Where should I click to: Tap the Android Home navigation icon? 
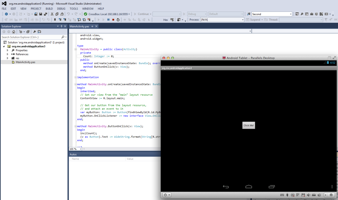[249, 187]
